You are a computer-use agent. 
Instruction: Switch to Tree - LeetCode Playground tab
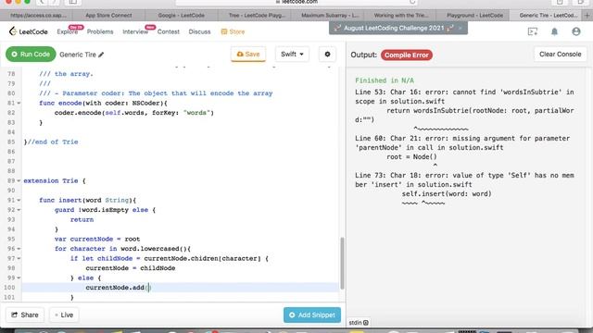[x=257, y=16]
